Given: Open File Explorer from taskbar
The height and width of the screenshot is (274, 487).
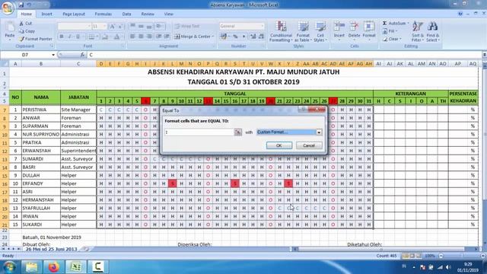Looking at the screenshot, I should tap(31, 267).
